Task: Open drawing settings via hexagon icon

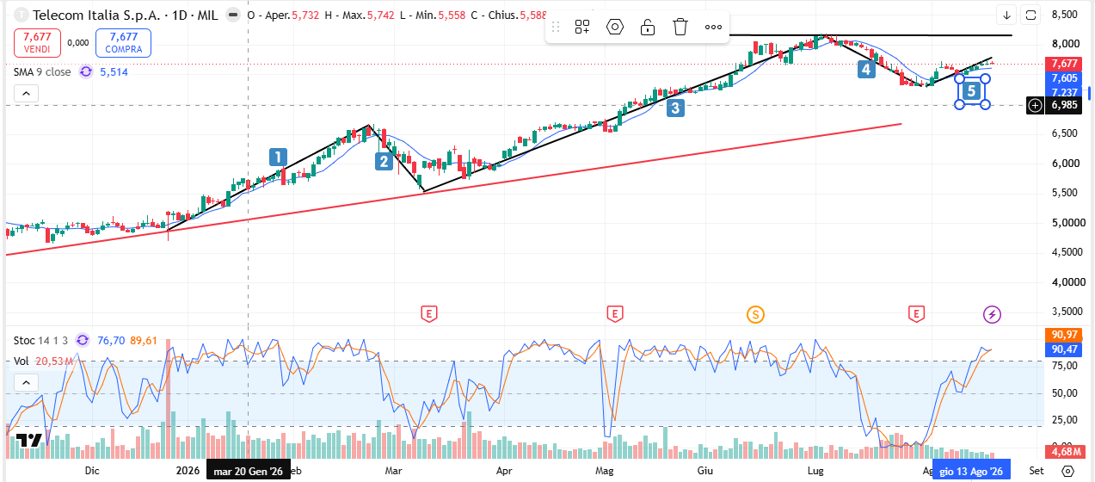Action: pos(615,27)
